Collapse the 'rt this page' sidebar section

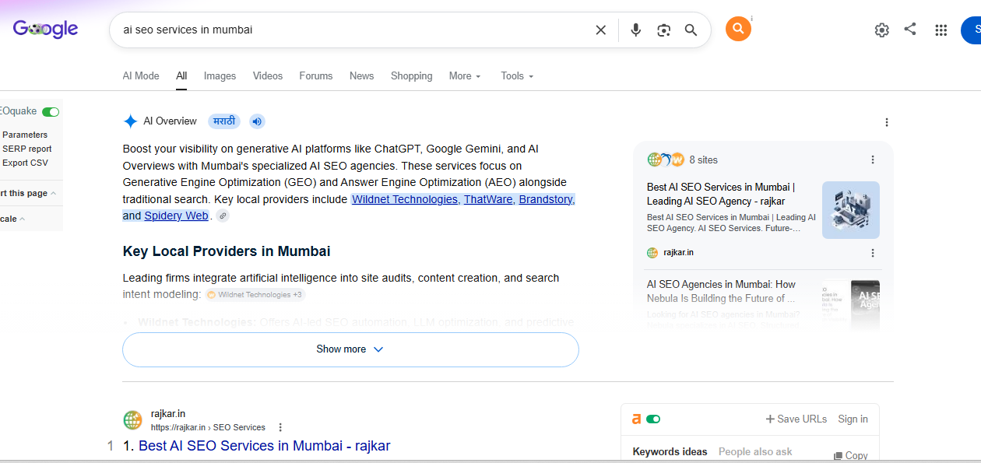pyautogui.click(x=28, y=193)
